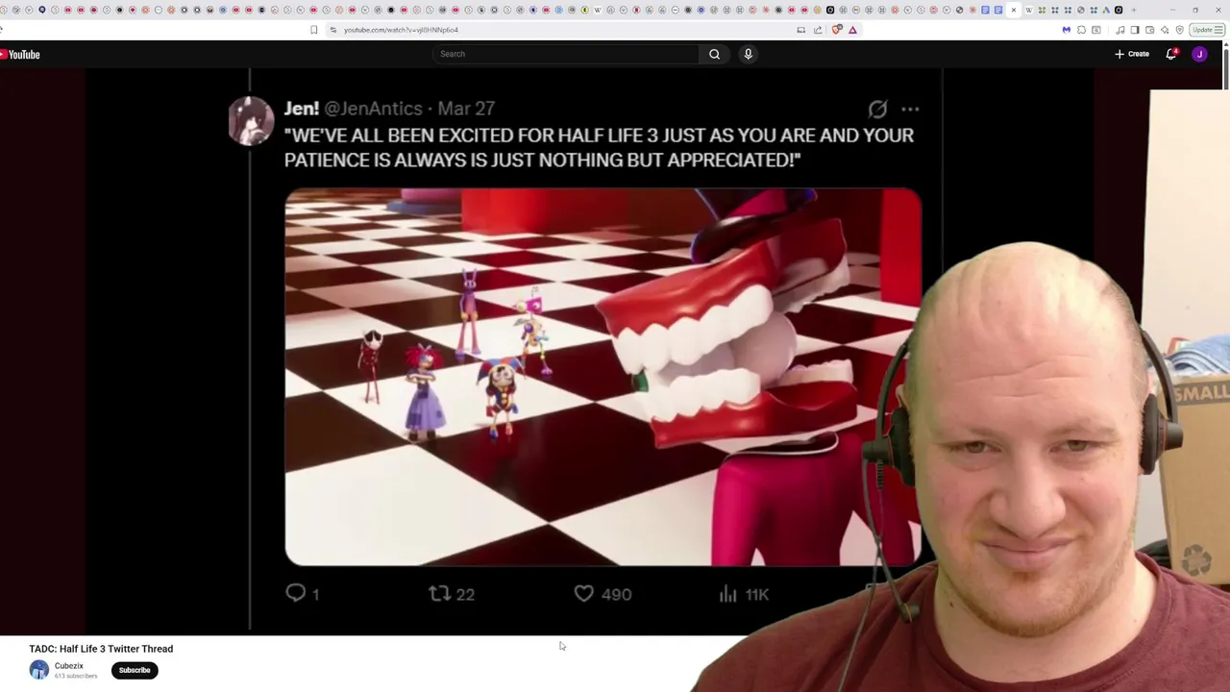Open the notifications bell
This screenshot has width=1230, height=692.
pyautogui.click(x=1171, y=54)
